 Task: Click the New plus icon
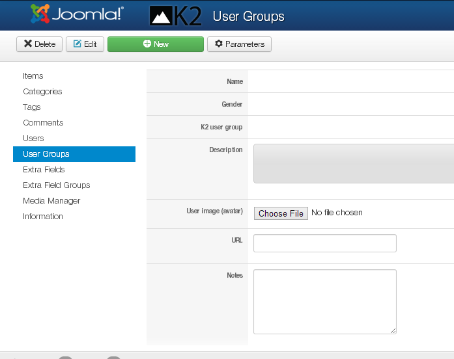(x=147, y=44)
